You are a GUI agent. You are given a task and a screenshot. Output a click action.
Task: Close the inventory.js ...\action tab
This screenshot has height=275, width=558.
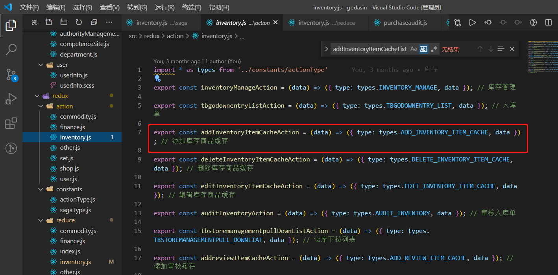pos(275,23)
